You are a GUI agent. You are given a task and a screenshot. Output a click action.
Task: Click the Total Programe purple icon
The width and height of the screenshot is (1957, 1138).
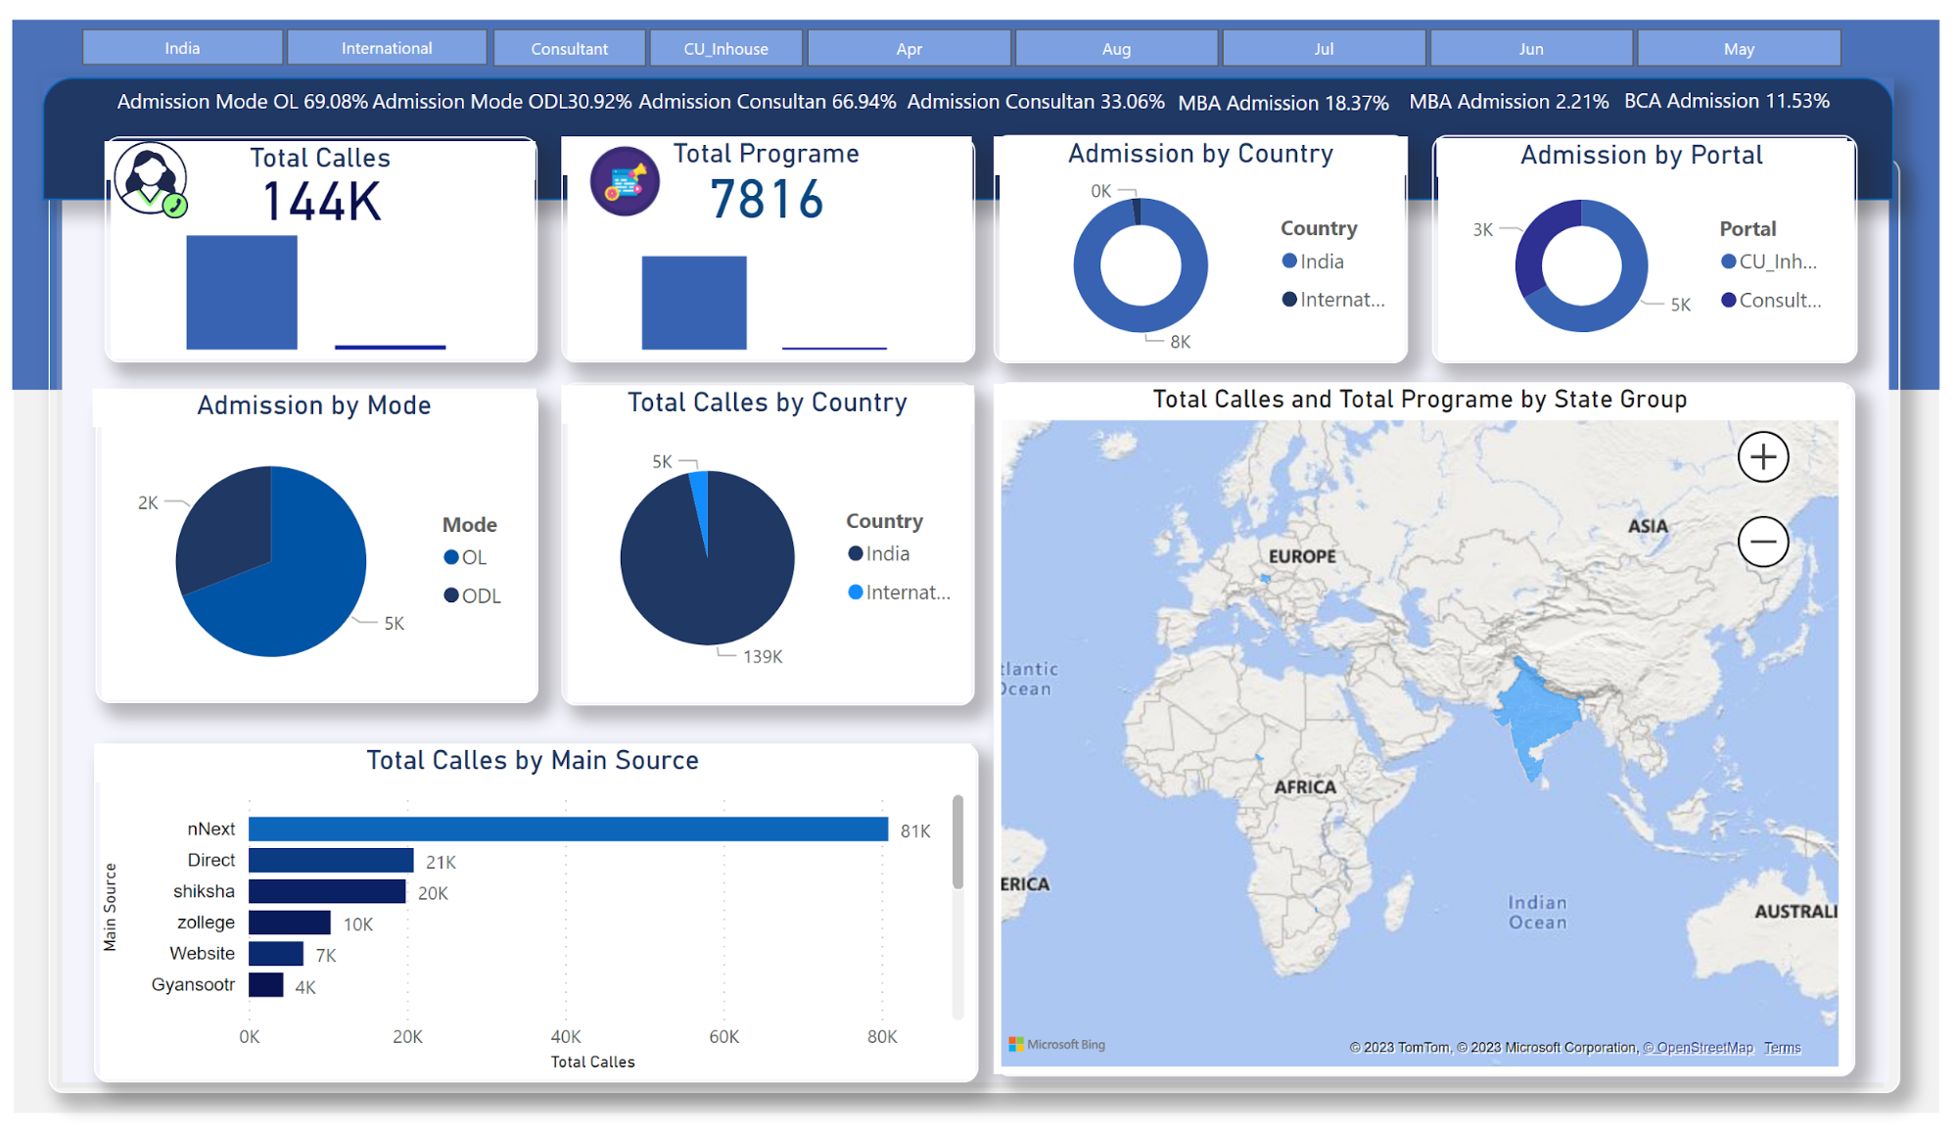[625, 181]
